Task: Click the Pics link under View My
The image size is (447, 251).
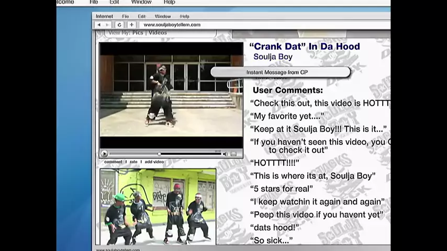Action: (138, 32)
